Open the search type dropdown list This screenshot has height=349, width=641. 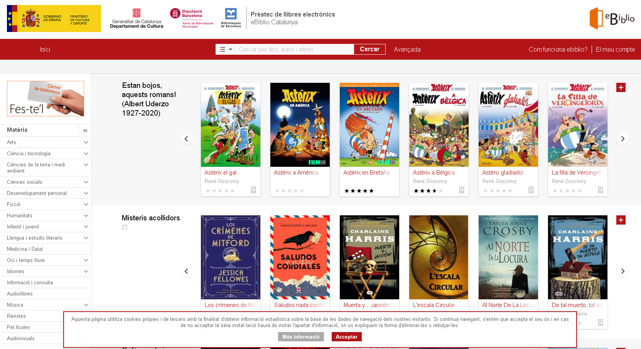coord(225,49)
